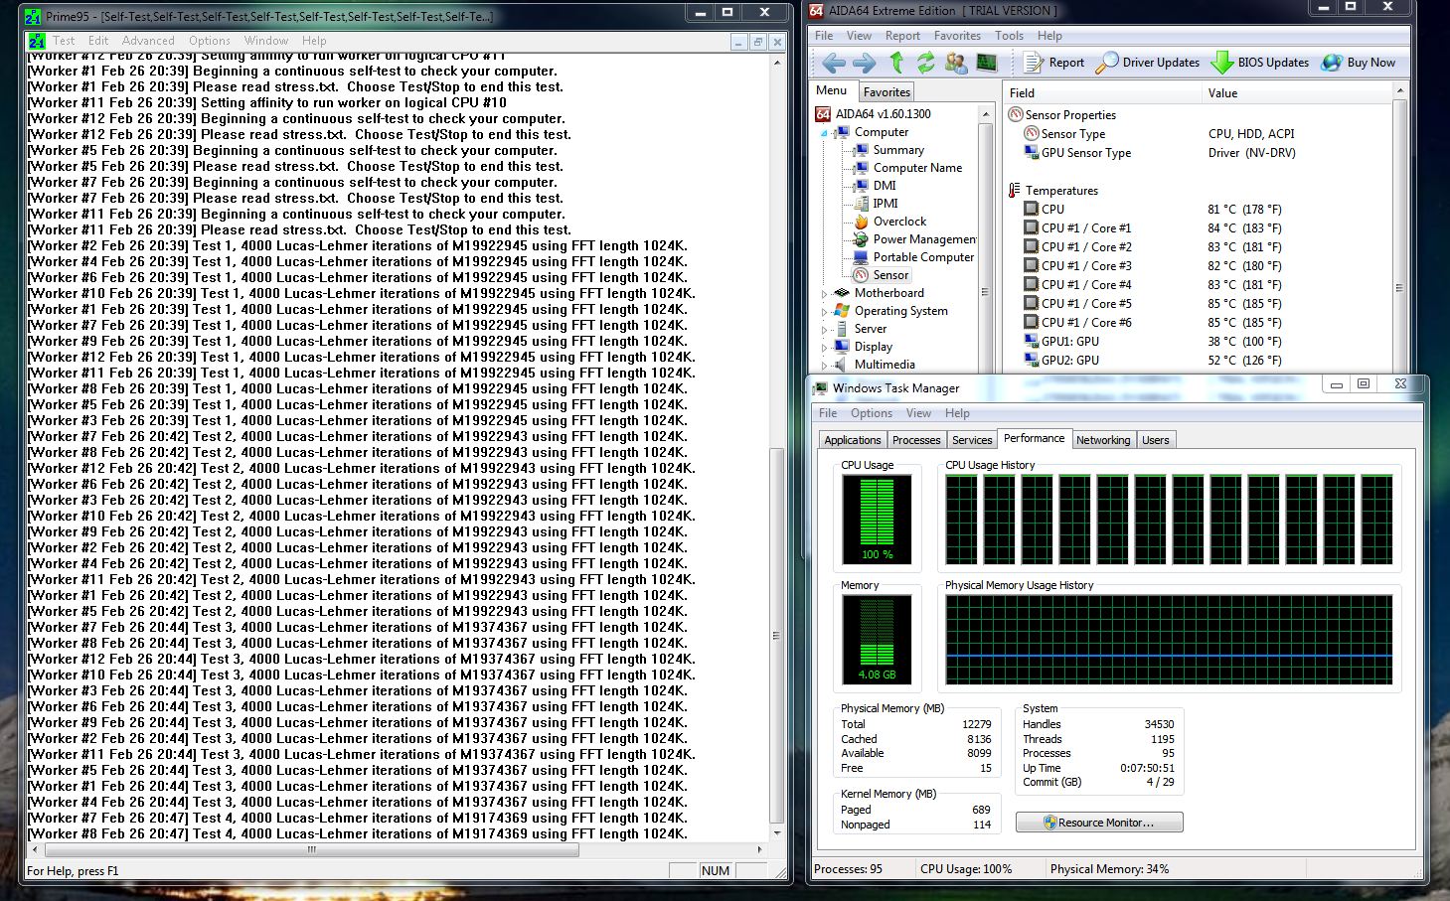1450x901 pixels.
Task: Select the GPU1: GPU temperature row
Action: pos(1061,342)
